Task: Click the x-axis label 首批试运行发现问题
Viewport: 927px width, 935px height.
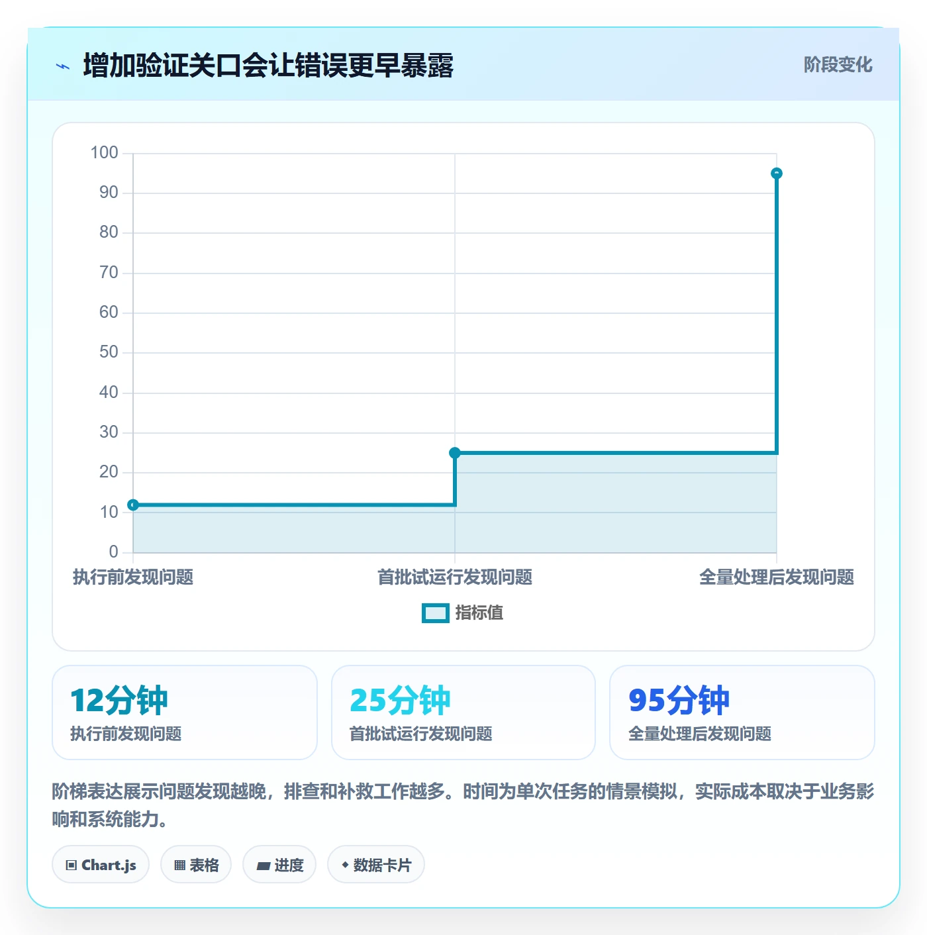Action: [x=455, y=577]
